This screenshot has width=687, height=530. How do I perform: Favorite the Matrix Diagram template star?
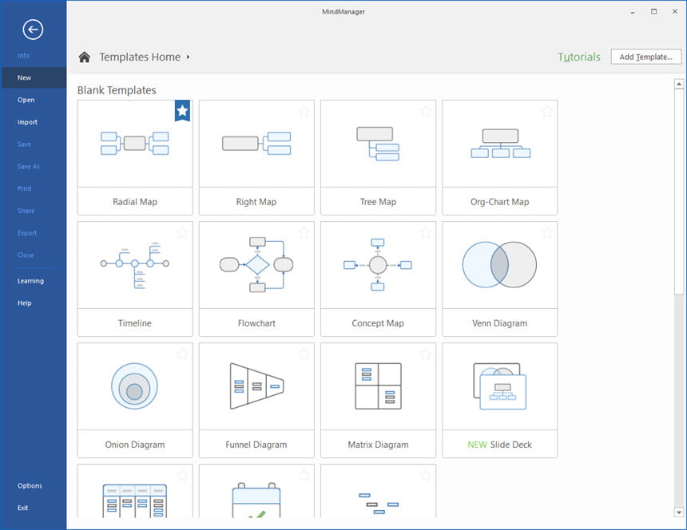(426, 354)
